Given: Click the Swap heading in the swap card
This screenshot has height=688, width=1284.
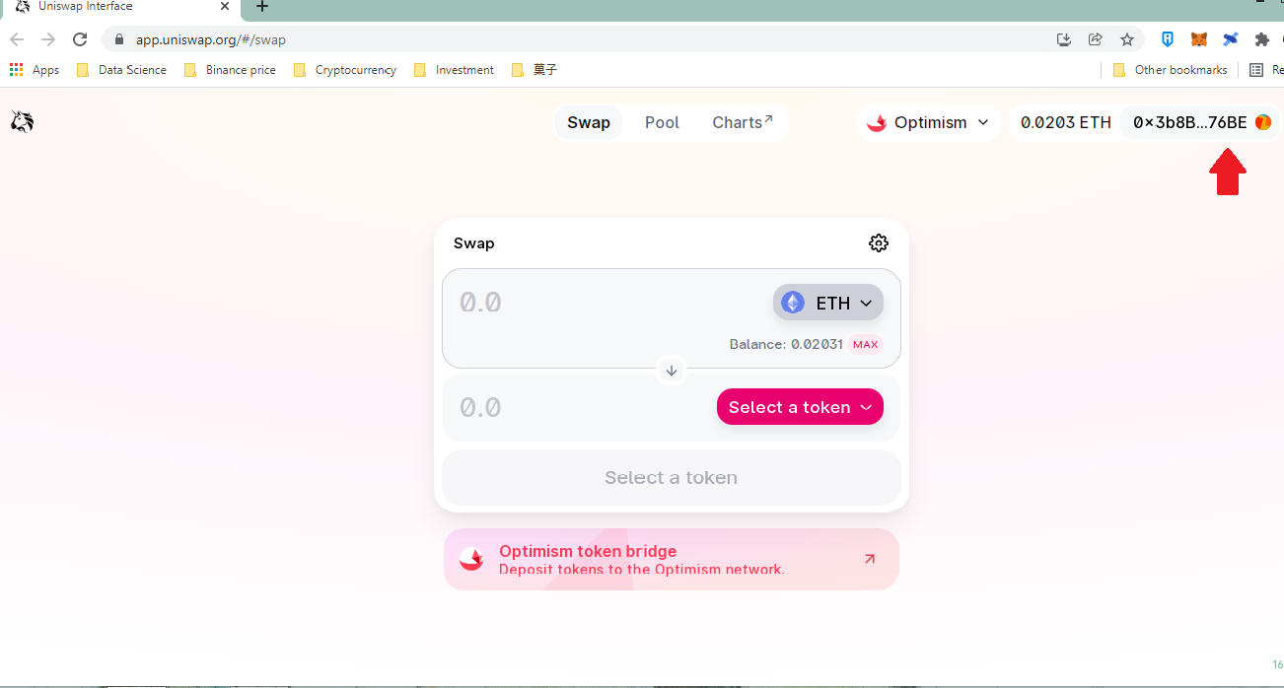Looking at the screenshot, I should click(474, 243).
